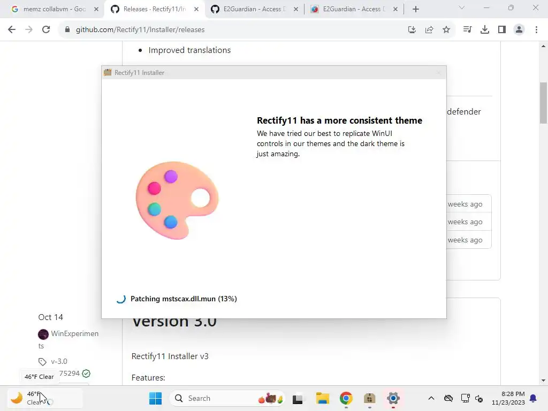Image resolution: width=548 pixels, height=411 pixels.
Task: Open a new tab with the plus button
Action: coord(415,9)
